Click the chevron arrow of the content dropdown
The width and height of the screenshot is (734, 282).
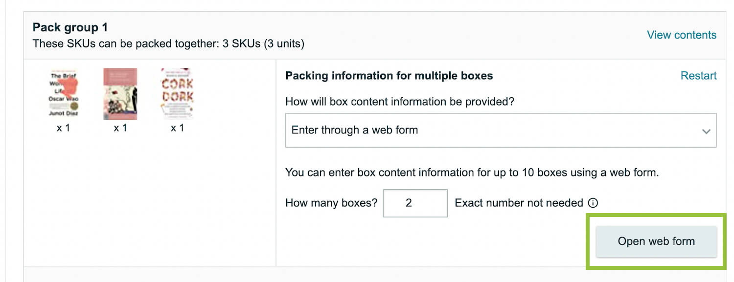pos(706,131)
